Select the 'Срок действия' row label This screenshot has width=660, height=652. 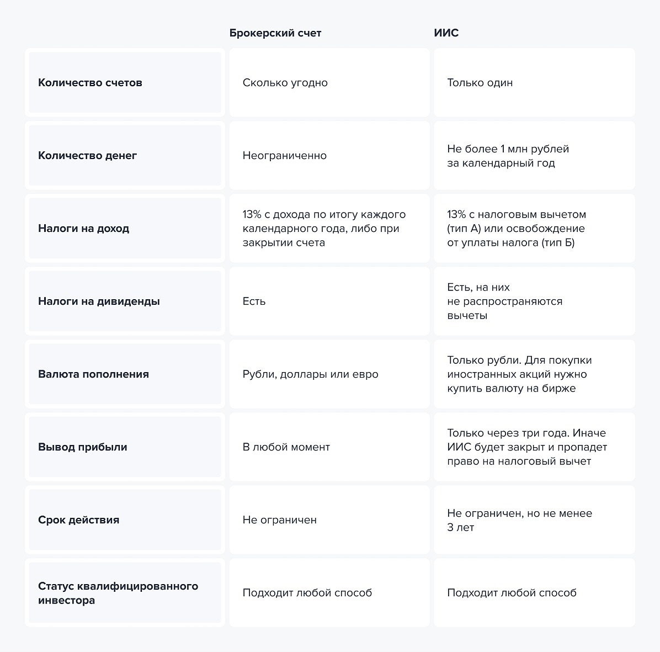125,520
